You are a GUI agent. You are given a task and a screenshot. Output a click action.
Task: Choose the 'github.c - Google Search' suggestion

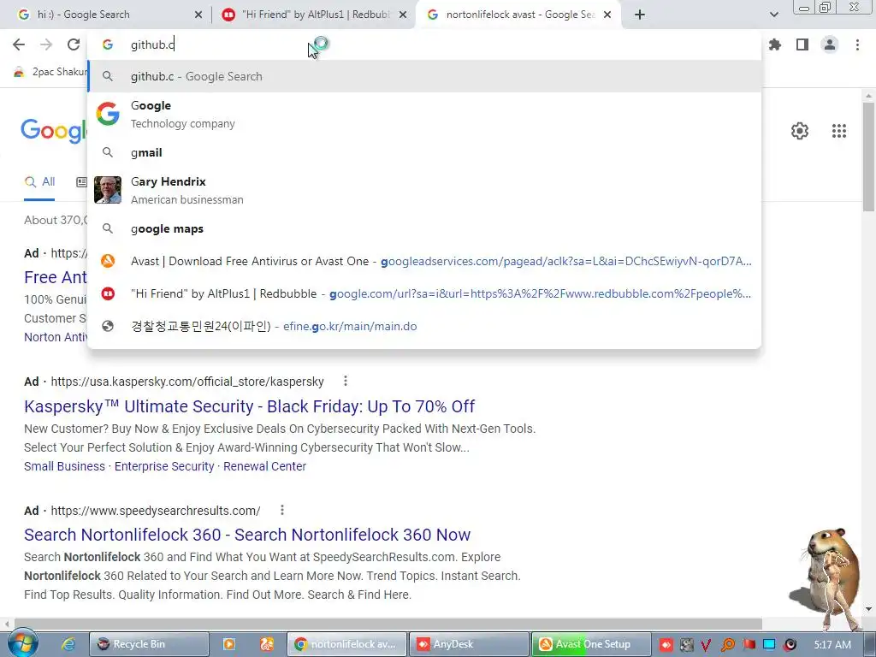tap(424, 76)
